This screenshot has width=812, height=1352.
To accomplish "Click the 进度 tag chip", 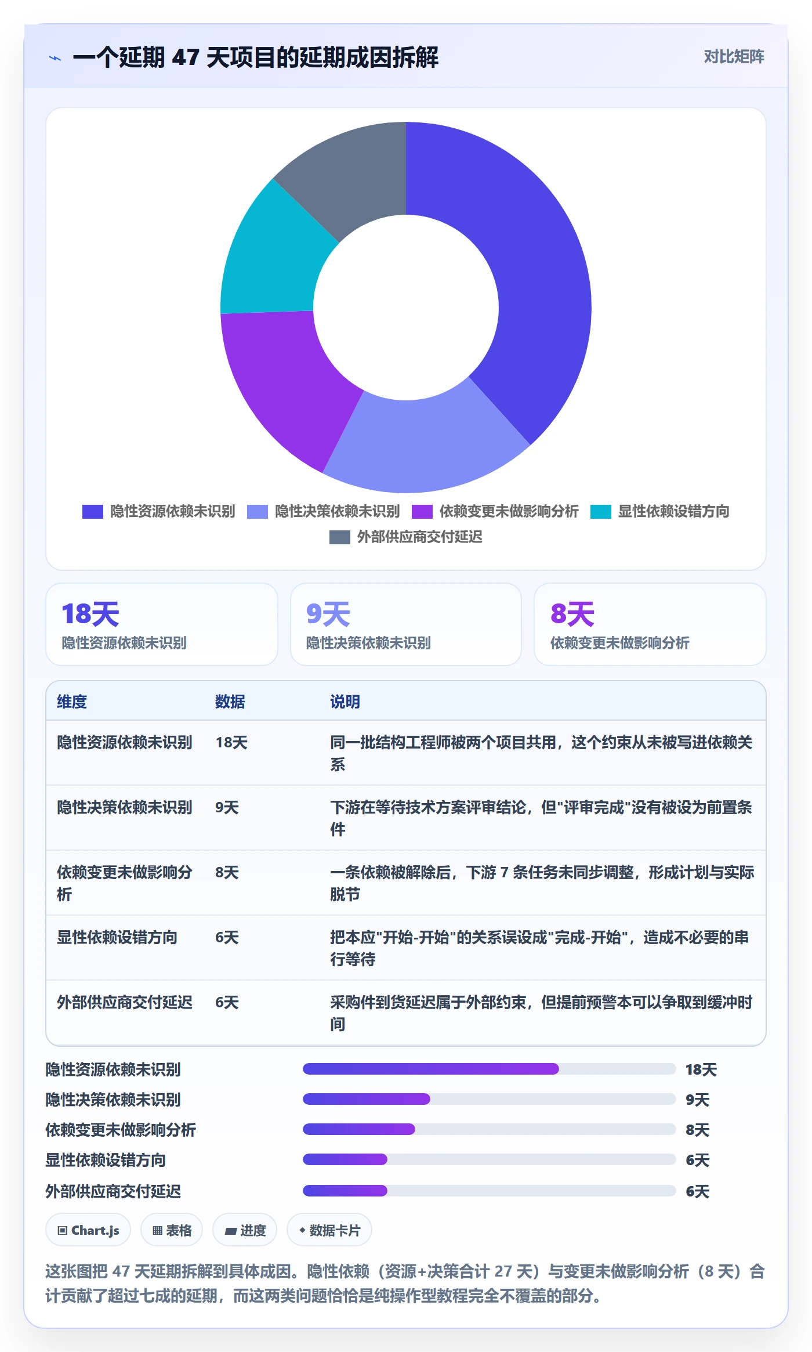I will [245, 1230].
